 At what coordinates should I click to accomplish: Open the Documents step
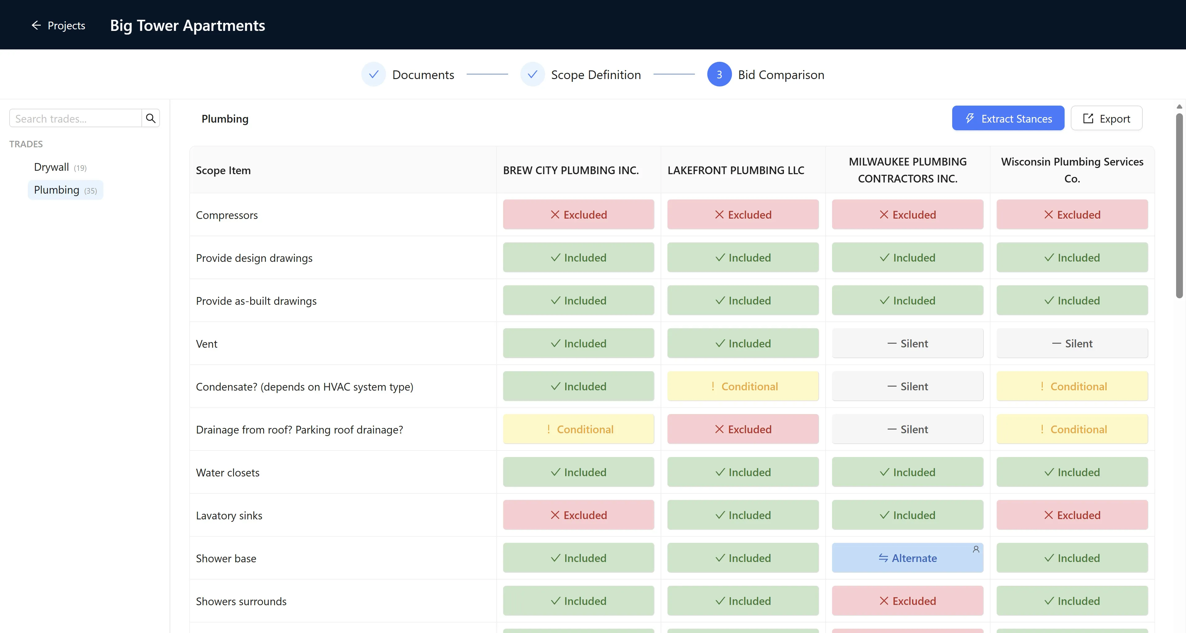(423, 75)
